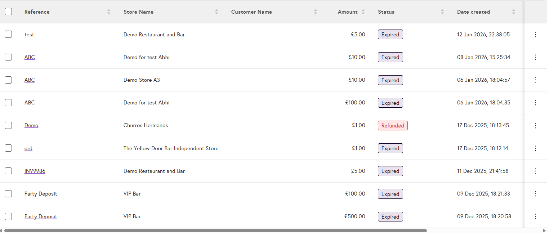Image resolution: width=558 pixels, height=233 pixels.
Task: Click the horizontal scrollbar thumb at the bottom
Action: pos(215,230)
